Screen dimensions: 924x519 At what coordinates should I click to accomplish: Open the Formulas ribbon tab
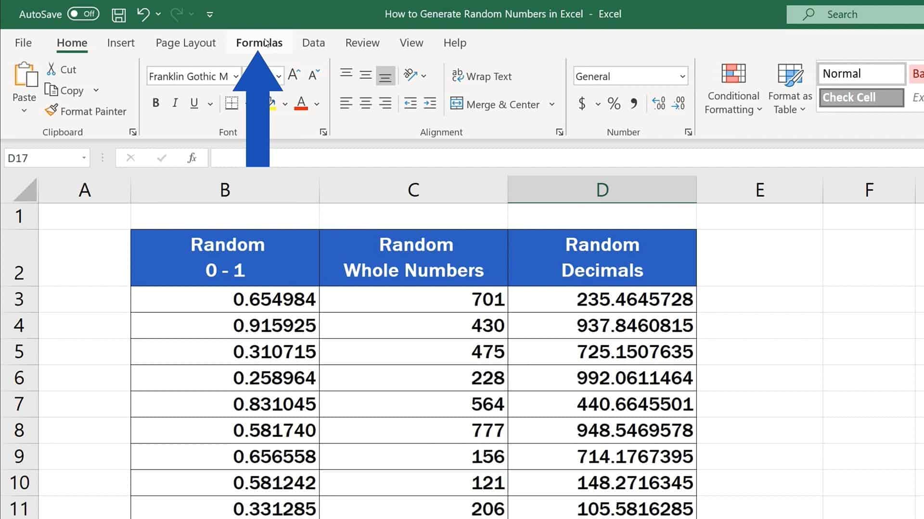(259, 42)
